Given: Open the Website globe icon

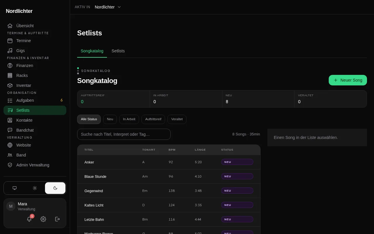Looking at the screenshot, I should tap(10, 145).
